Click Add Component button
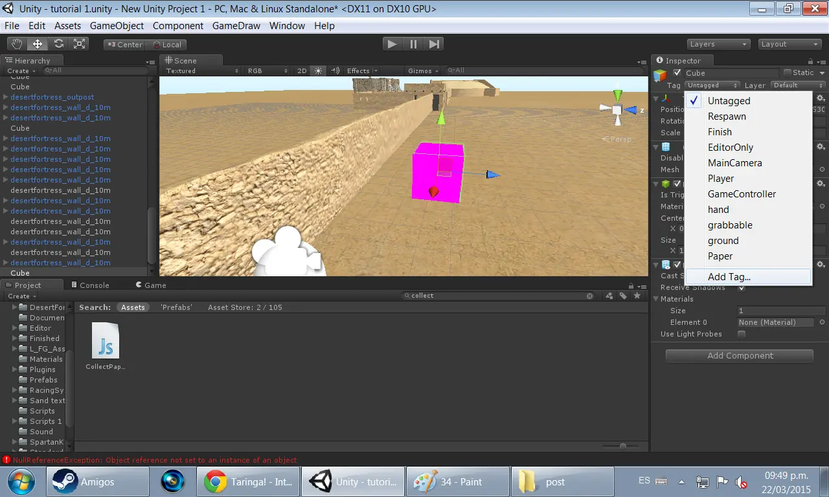The height and width of the screenshot is (497, 829). tap(740, 356)
